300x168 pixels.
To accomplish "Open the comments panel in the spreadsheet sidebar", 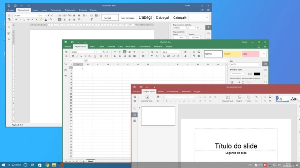I will point(66,70).
